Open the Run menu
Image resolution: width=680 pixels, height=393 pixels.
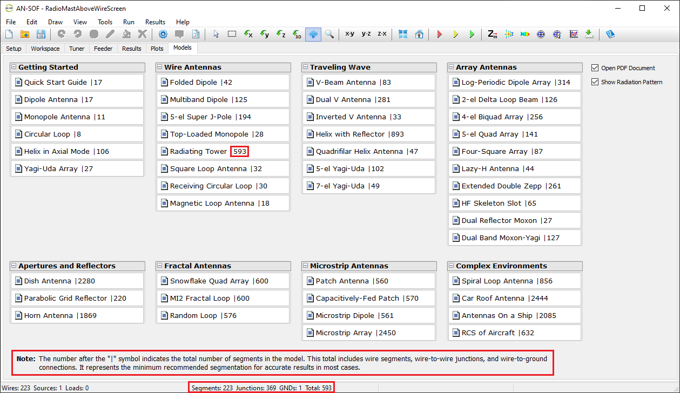(129, 22)
